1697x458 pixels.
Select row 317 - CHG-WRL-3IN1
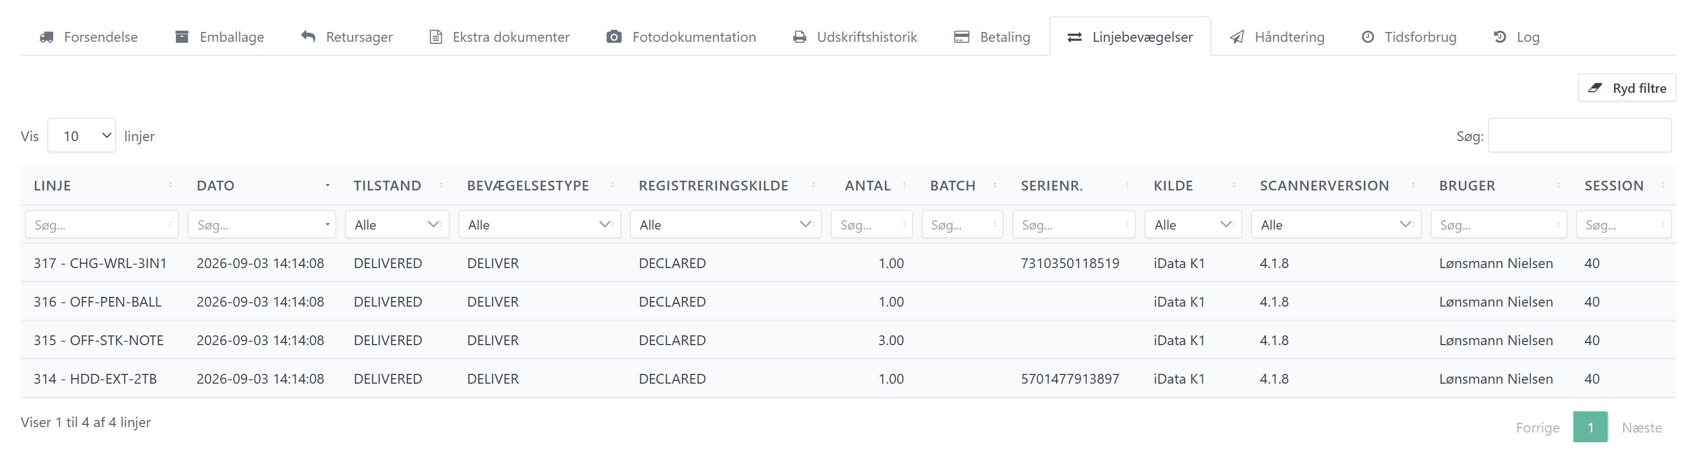(x=848, y=263)
